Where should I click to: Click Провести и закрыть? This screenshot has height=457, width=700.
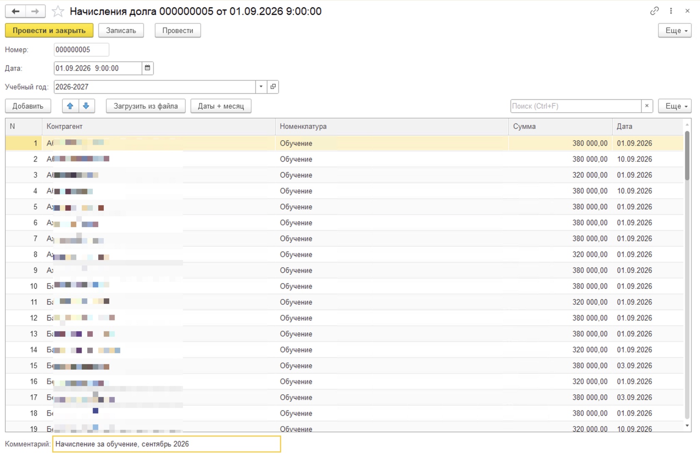coord(49,30)
